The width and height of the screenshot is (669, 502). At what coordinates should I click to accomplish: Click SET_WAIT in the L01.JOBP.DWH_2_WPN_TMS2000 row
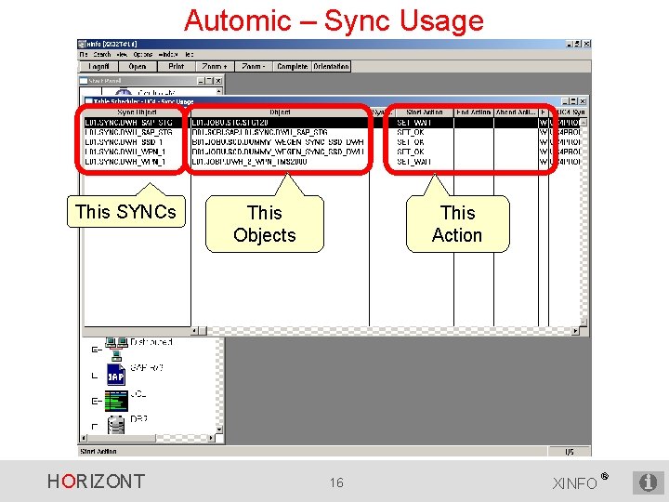(x=413, y=162)
